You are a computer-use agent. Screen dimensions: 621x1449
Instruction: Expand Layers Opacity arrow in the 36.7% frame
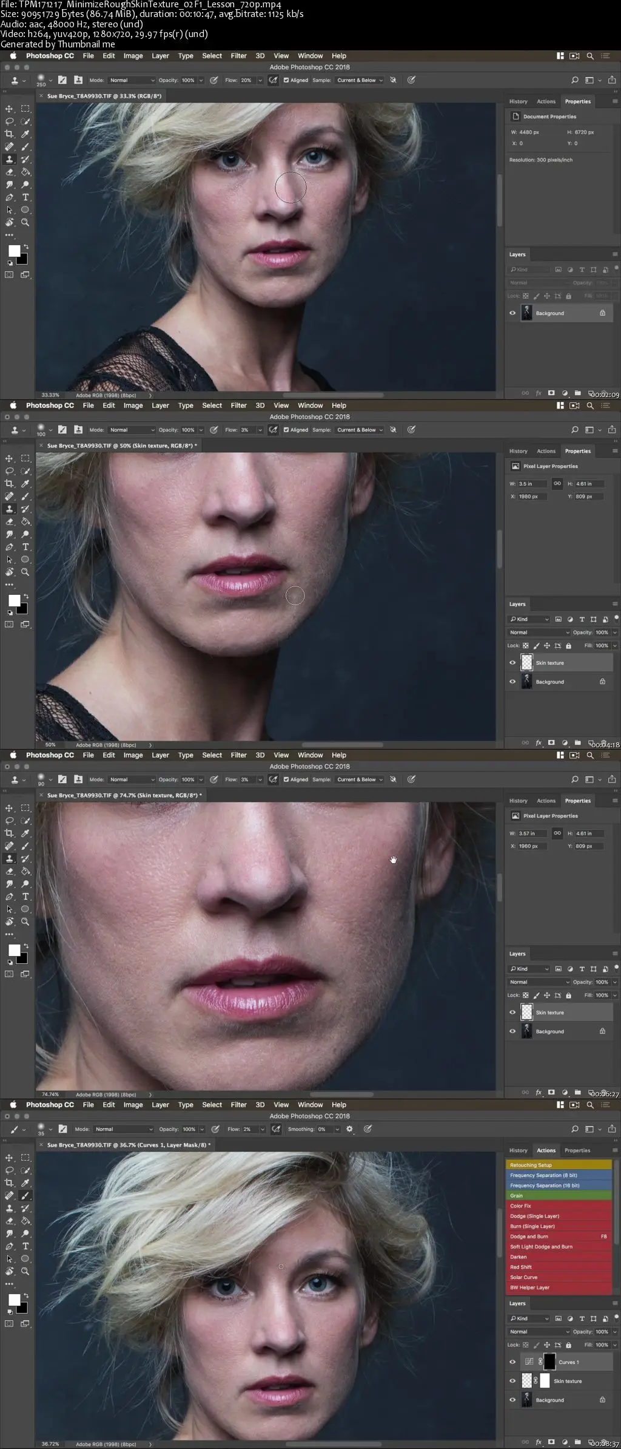click(615, 1331)
